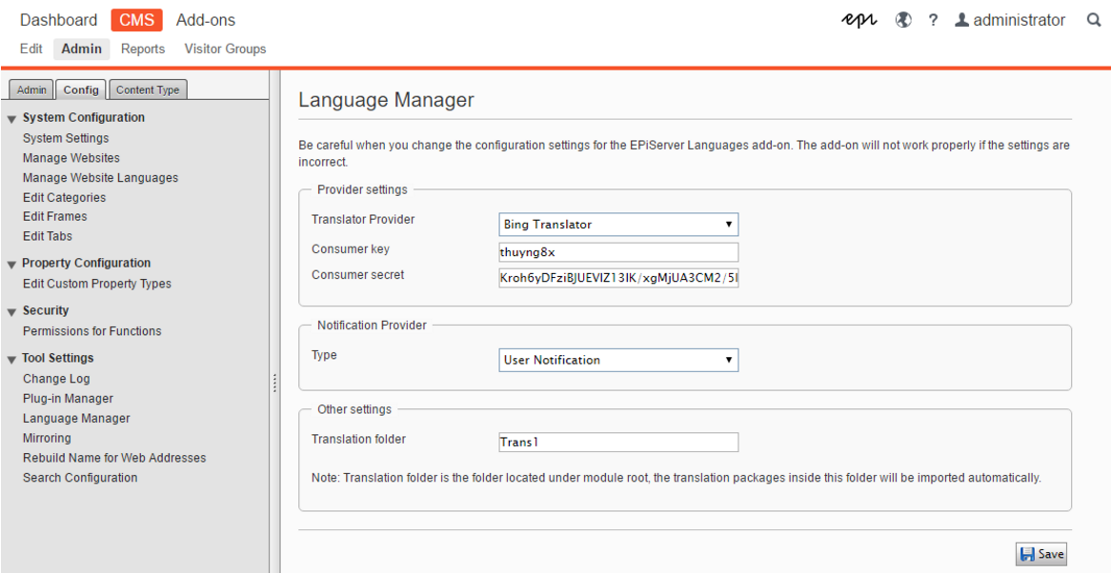Open the Plug-in Manager link

pos(68,399)
